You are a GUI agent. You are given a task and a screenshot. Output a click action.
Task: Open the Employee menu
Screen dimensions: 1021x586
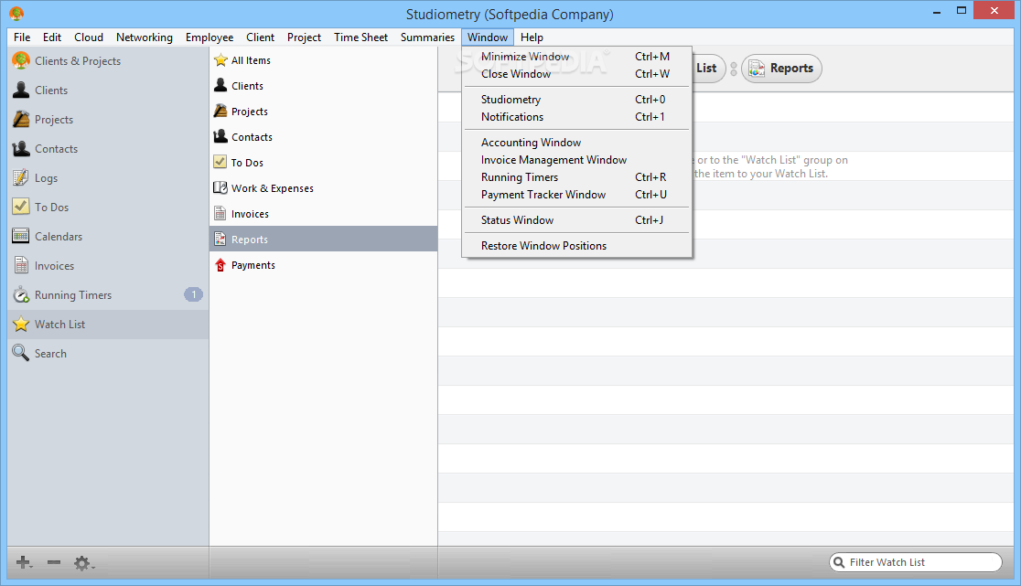point(210,37)
